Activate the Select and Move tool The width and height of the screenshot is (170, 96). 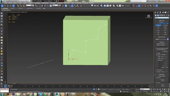(x=45, y=6)
